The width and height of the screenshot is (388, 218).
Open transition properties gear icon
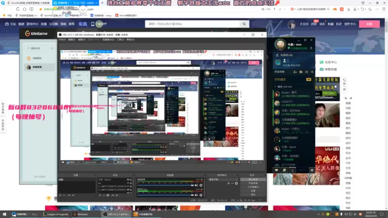coord(236,184)
